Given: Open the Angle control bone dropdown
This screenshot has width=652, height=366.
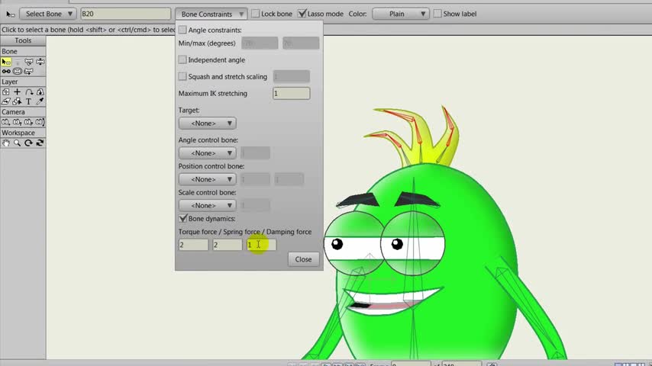Looking at the screenshot, I should pos(208,153).
